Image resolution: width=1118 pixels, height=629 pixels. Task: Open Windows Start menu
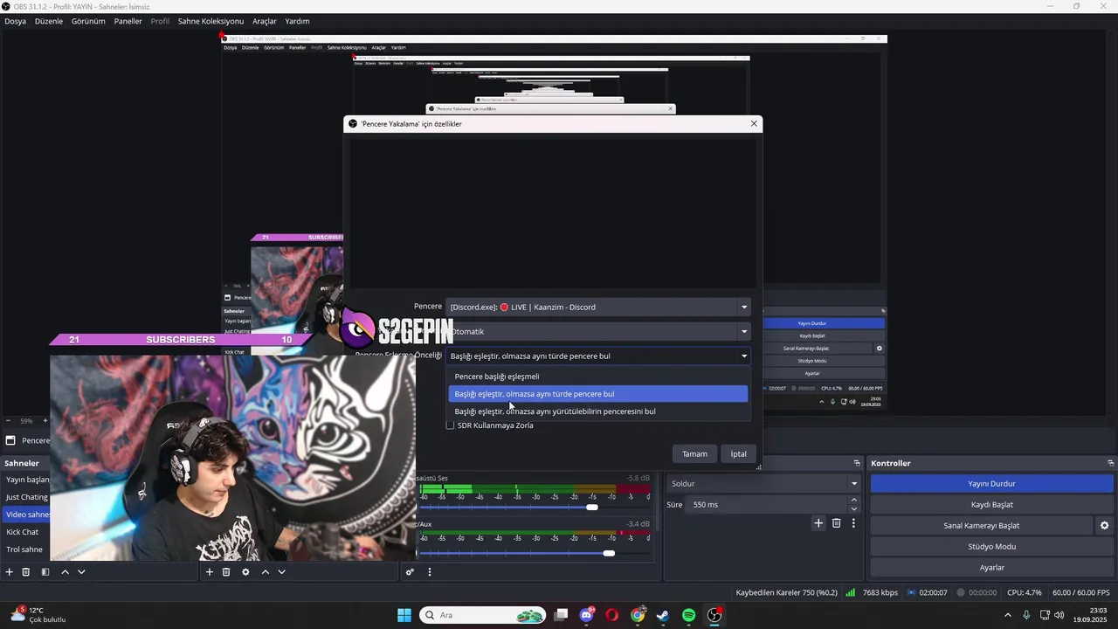coord(404,615)
